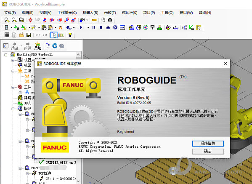
Task: Click the green person figure icon
Action: [159, 27]
